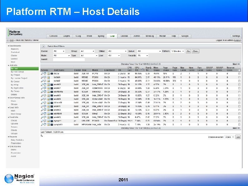Click the Go button beside action dropdown
Viewport: 248px width, 186px height.
238,137
